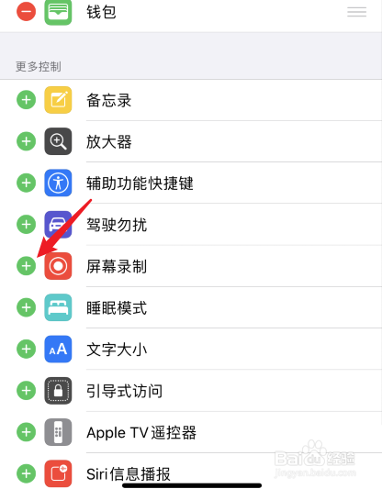The width and height of the screenshot is (382, 489).
Task: Add 引导式访问 with the green plus
Action: point(27,391)
